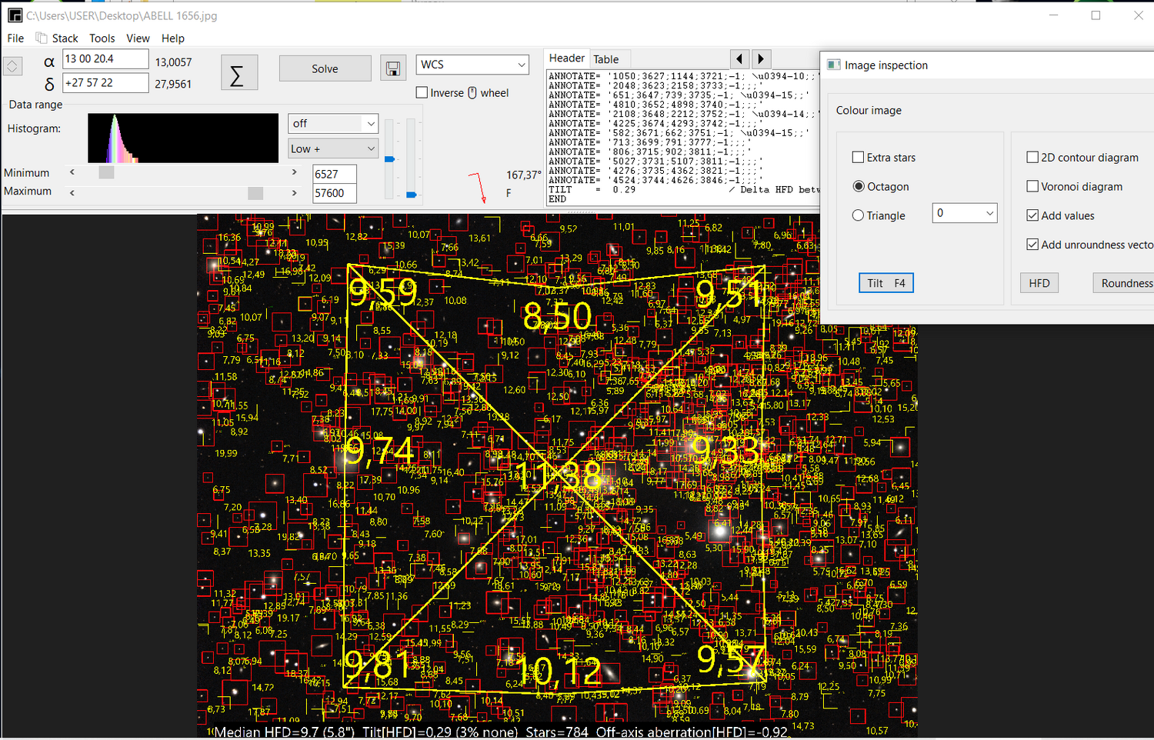This screenshot has height=740, width=1154.
Task: Click the floppy disk save icon
Action: tap(392, 69)
